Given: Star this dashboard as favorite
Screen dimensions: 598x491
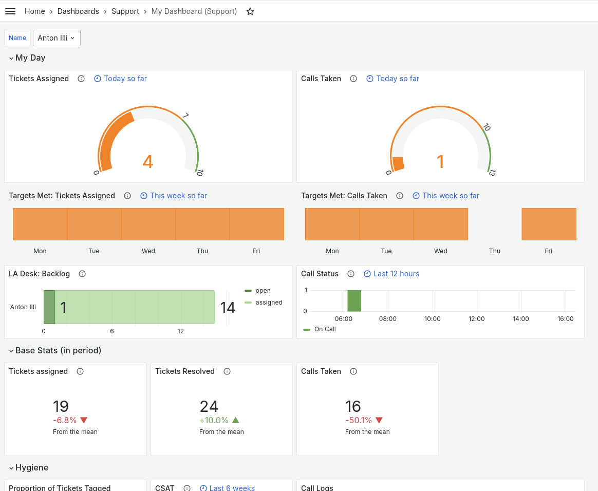Looking at the screenshot, I should click(x=250, y=11).
